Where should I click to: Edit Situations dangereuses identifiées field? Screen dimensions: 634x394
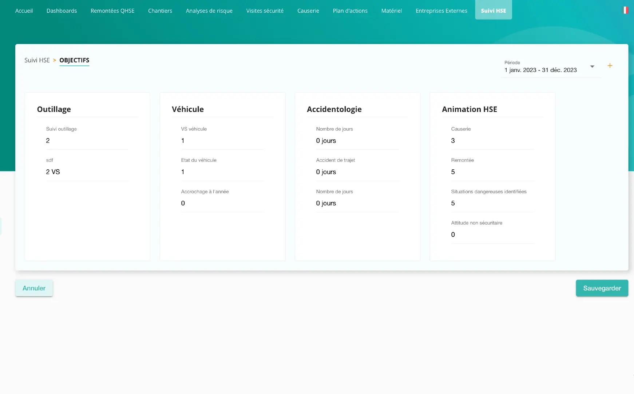[492, 203]
